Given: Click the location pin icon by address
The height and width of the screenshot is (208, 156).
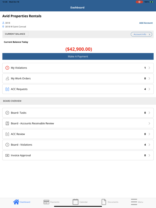Looking at the screenshot, I should 3,27.
